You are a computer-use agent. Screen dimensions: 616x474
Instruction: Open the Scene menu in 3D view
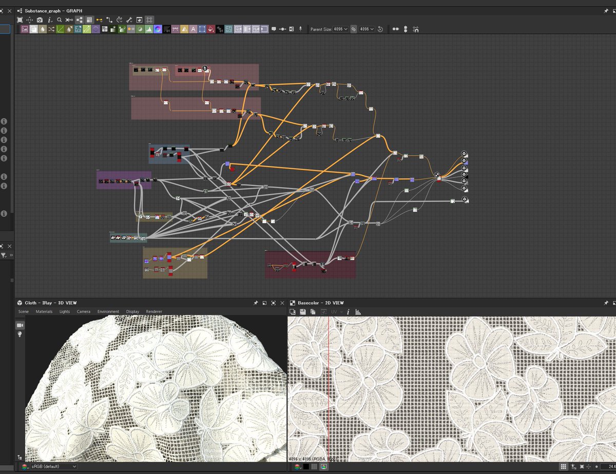click(x=24, y=312)
